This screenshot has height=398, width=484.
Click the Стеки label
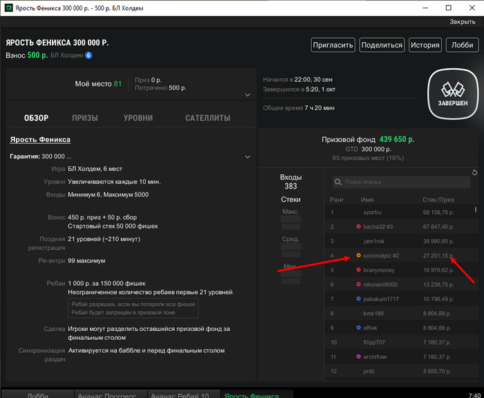coord(291,199)
